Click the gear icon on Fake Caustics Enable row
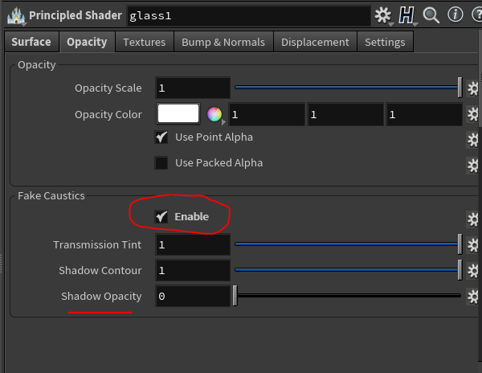This screenshot has height=373, width=482. [473, 219]
